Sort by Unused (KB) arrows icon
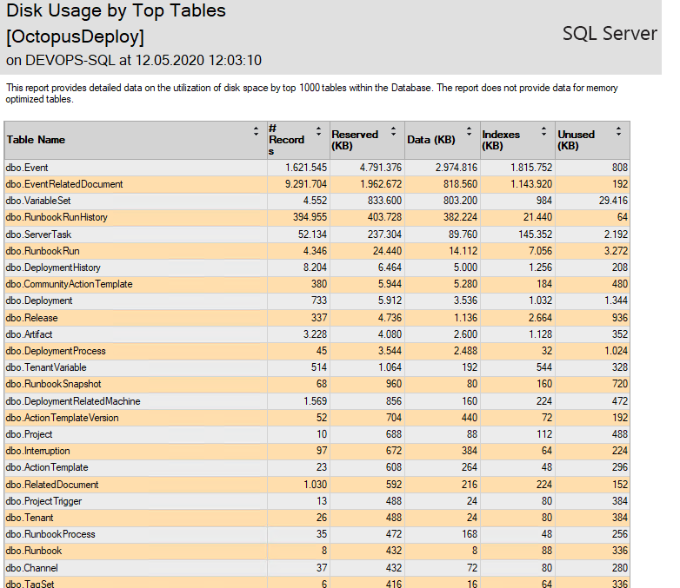The width and height of the screenshot is (680, 588). point(619,131)
